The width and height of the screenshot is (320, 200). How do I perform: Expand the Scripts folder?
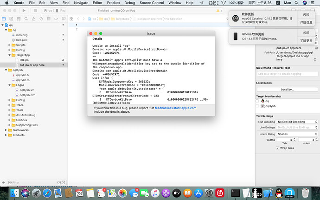9,45
